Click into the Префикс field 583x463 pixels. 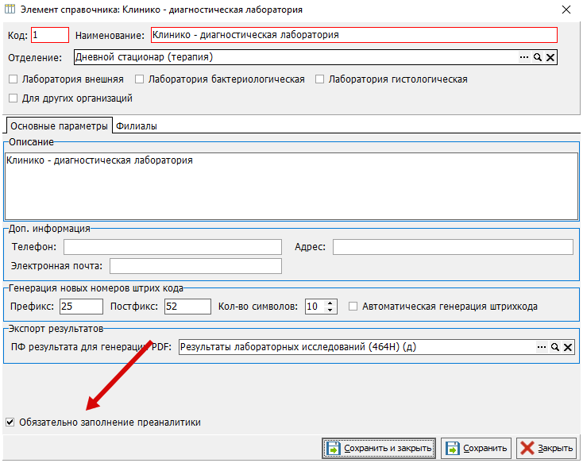tap(81, 307)
